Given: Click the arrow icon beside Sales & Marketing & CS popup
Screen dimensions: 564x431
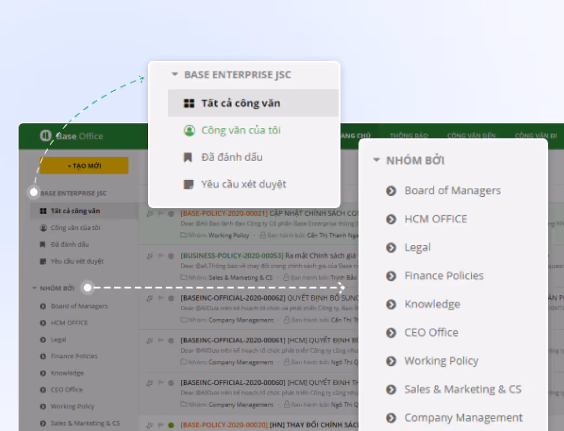Looking at the screenshot, I should [391, 389].
